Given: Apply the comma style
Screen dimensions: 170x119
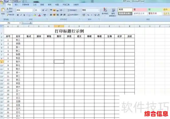Looking at the screenshot, I should (92, 15).
